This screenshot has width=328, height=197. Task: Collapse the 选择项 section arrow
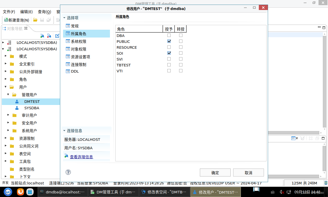64,18
